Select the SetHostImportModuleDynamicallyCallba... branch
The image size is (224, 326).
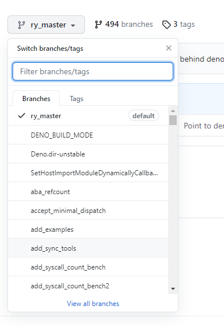point(88,173)
